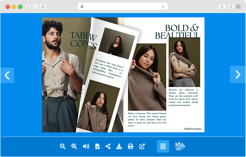Click the photo of woman holding sweater collar on turning page

pyautogui.click(x=98, y=106)
